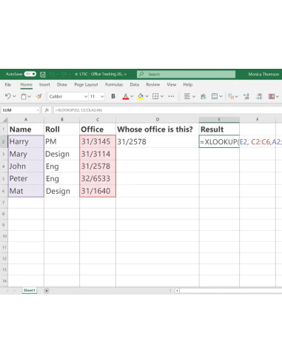282x364 pixels.
Task: Apply the yellow fill color
Action: coord(141,96)
